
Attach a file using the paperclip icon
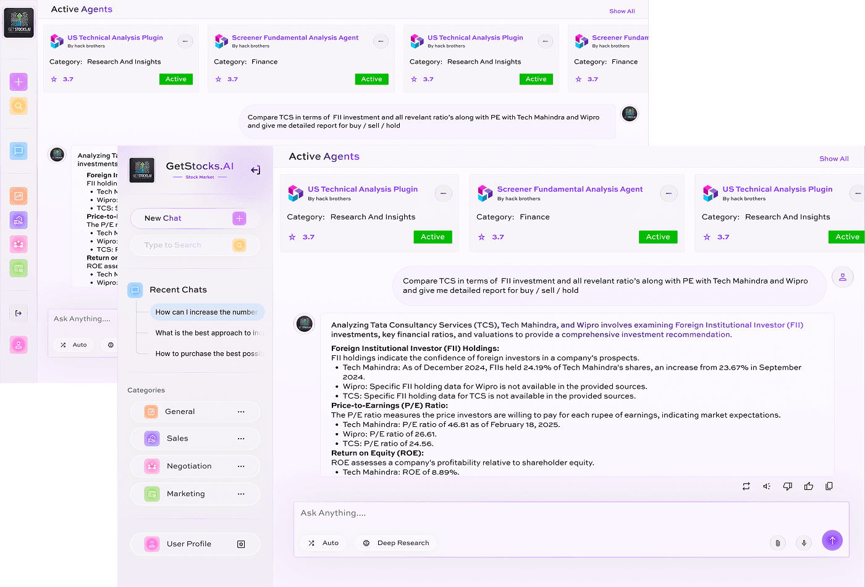(778, 543)
